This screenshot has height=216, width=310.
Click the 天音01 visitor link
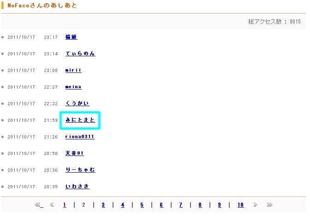(x=74, y=153)
